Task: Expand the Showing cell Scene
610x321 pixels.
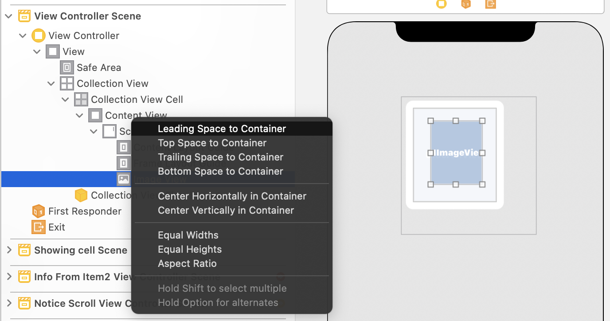Action: pyautogui.click(x=8, y=250)
